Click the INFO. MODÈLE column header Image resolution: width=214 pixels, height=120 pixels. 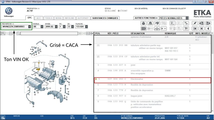click(202, 33)
